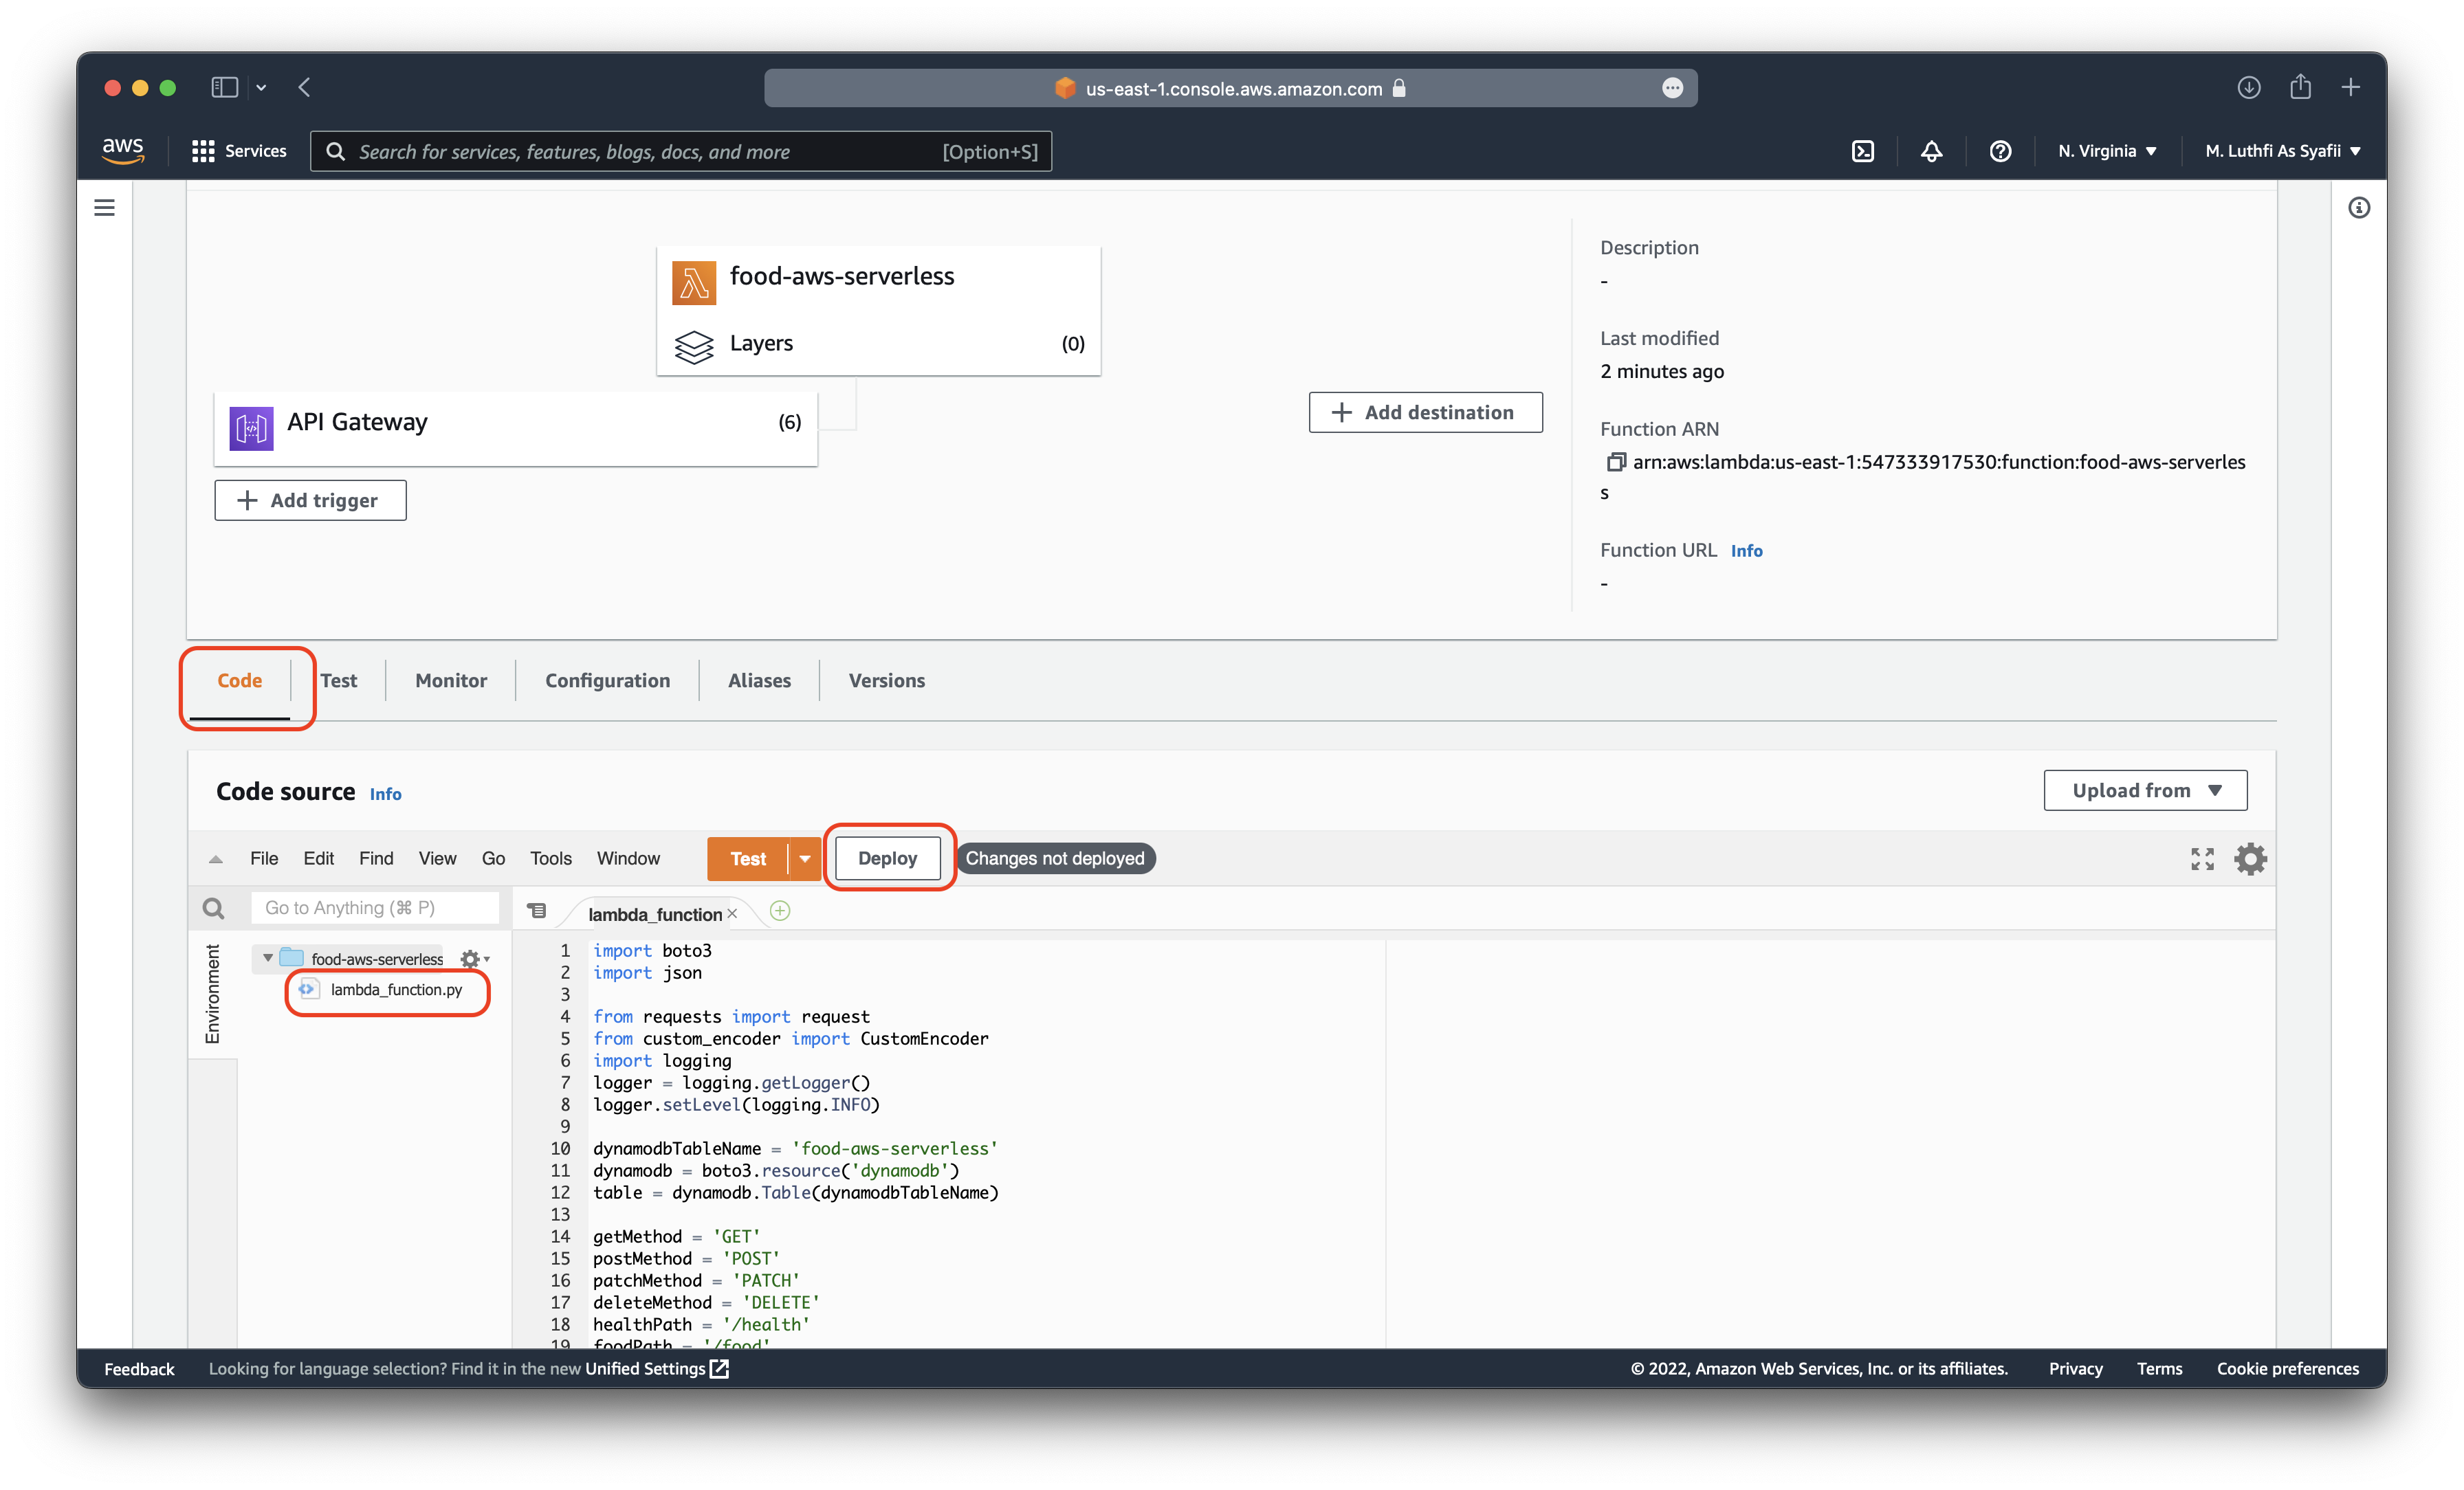The image size is (2464, 1490).
Task: Open a new Safari tab
Action: coord(2350,87)
